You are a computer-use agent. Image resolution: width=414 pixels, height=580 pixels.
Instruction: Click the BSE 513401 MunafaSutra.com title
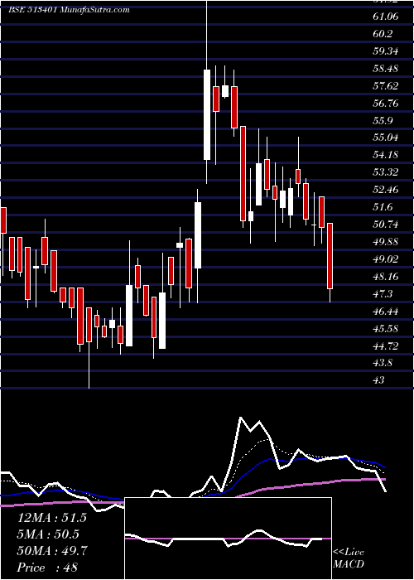click(x=69, y=10)
